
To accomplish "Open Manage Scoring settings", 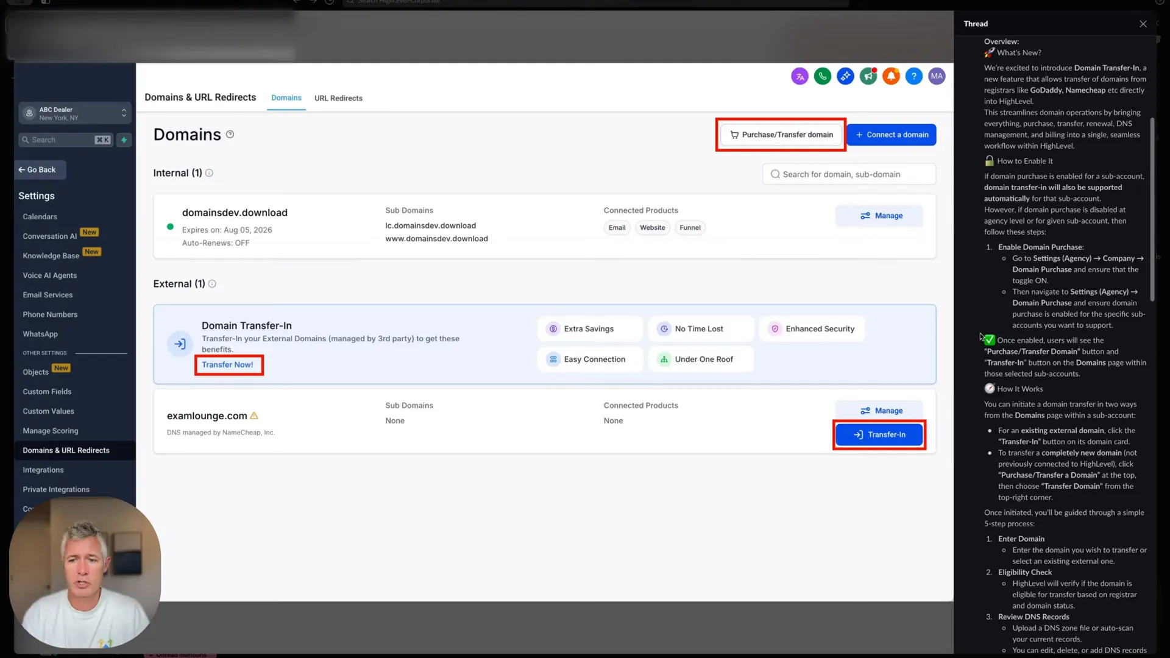I will pyautogui.click(x=51, y=431).
